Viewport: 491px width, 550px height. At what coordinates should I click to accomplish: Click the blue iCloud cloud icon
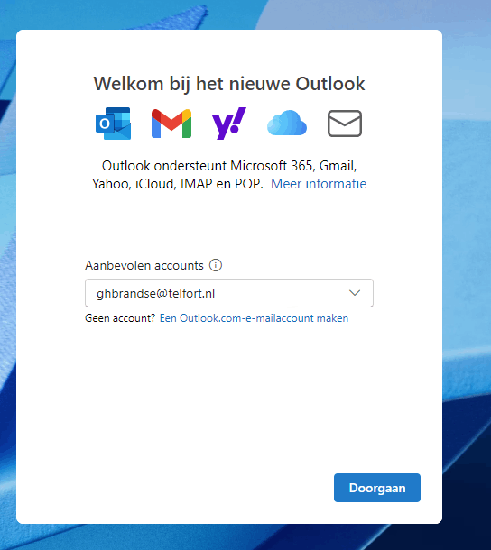point(287,123)
